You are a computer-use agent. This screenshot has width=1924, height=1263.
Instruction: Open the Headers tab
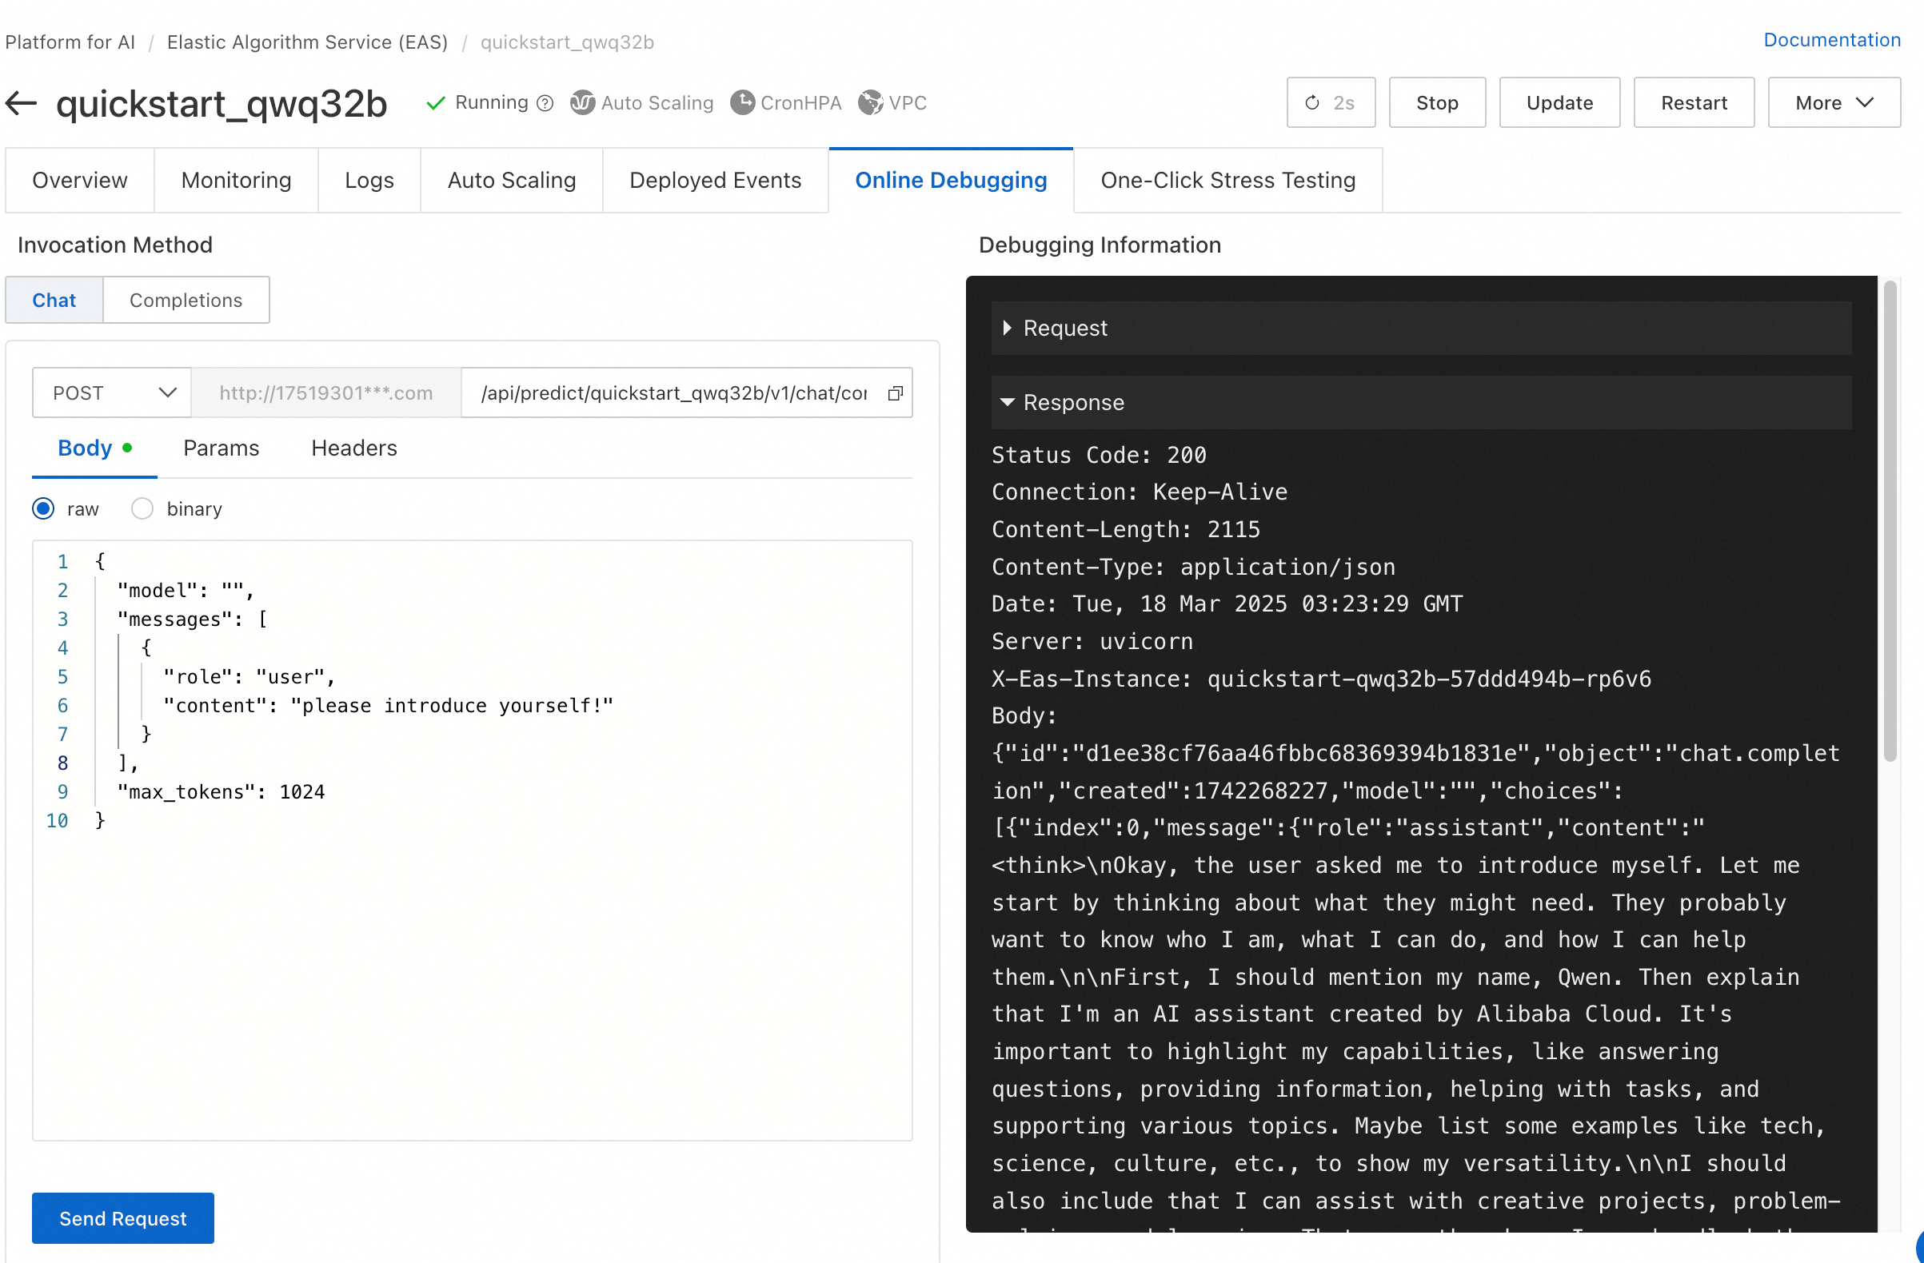pyautogui.click(x=354, y=448)
